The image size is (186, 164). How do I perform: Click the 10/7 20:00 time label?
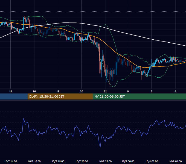coord(82,161)
